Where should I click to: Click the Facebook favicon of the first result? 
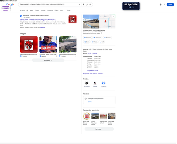(21, 16)
